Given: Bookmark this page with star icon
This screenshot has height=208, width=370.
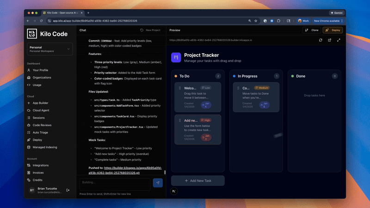Looking at the screenshot, I should [256, 21].
